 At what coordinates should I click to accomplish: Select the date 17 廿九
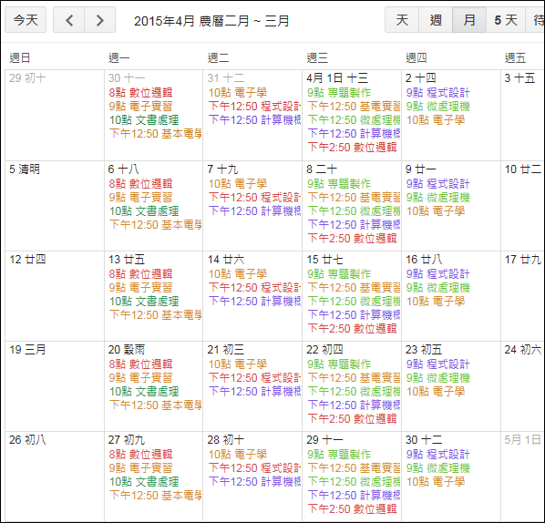523,260
